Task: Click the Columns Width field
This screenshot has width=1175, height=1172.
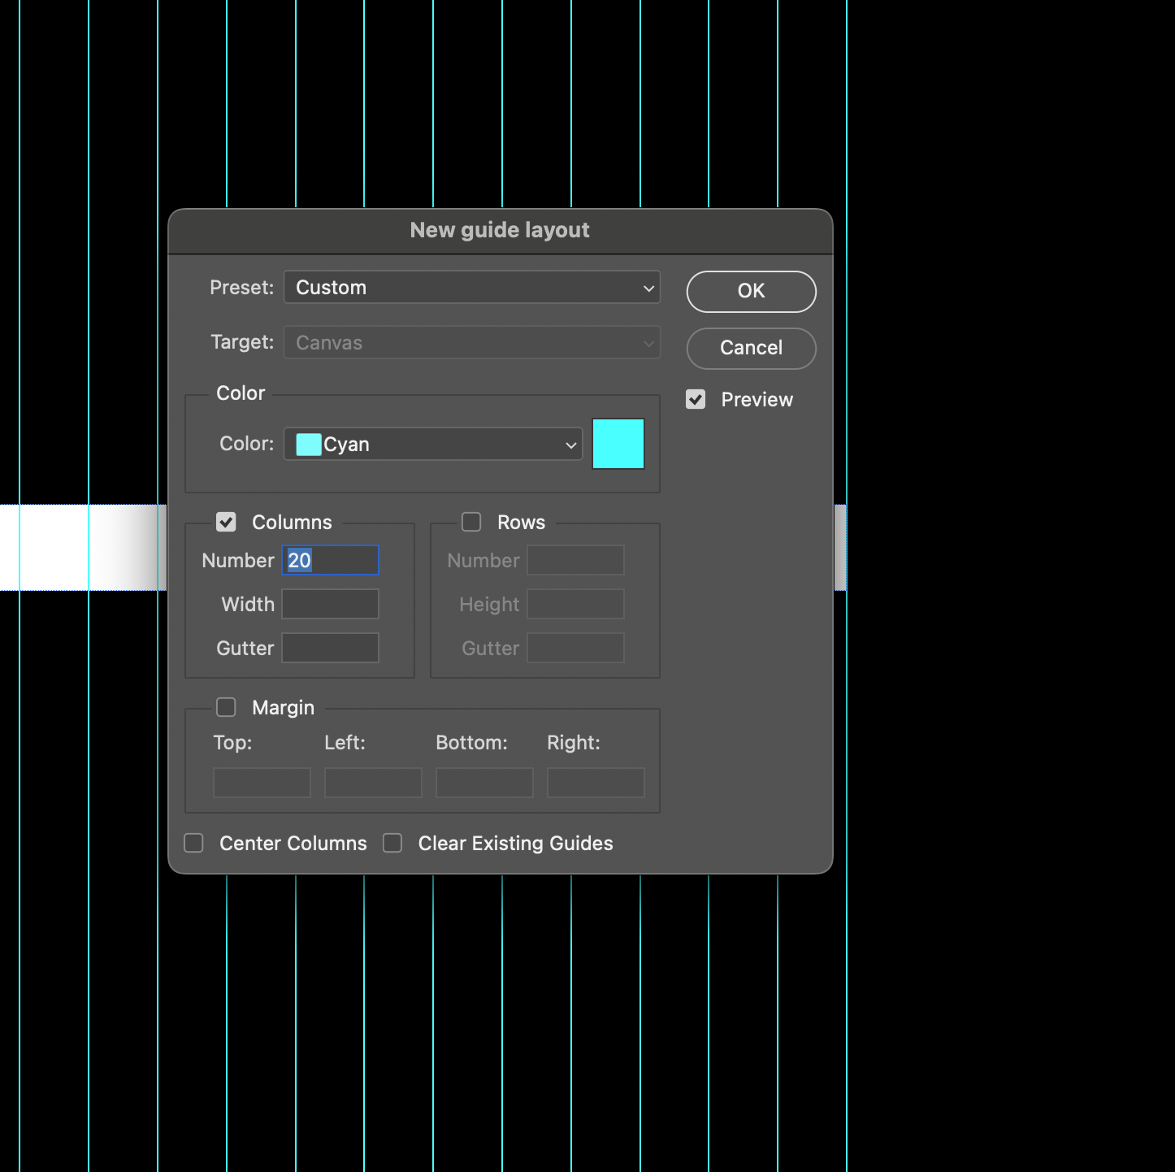Action: (x=330, y=603)
